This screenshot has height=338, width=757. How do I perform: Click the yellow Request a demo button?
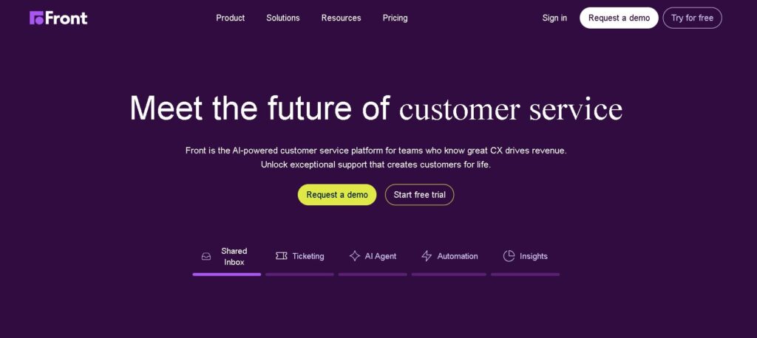click(337, 195)
